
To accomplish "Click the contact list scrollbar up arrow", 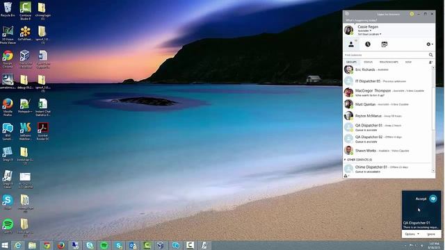I will point(433,68).
